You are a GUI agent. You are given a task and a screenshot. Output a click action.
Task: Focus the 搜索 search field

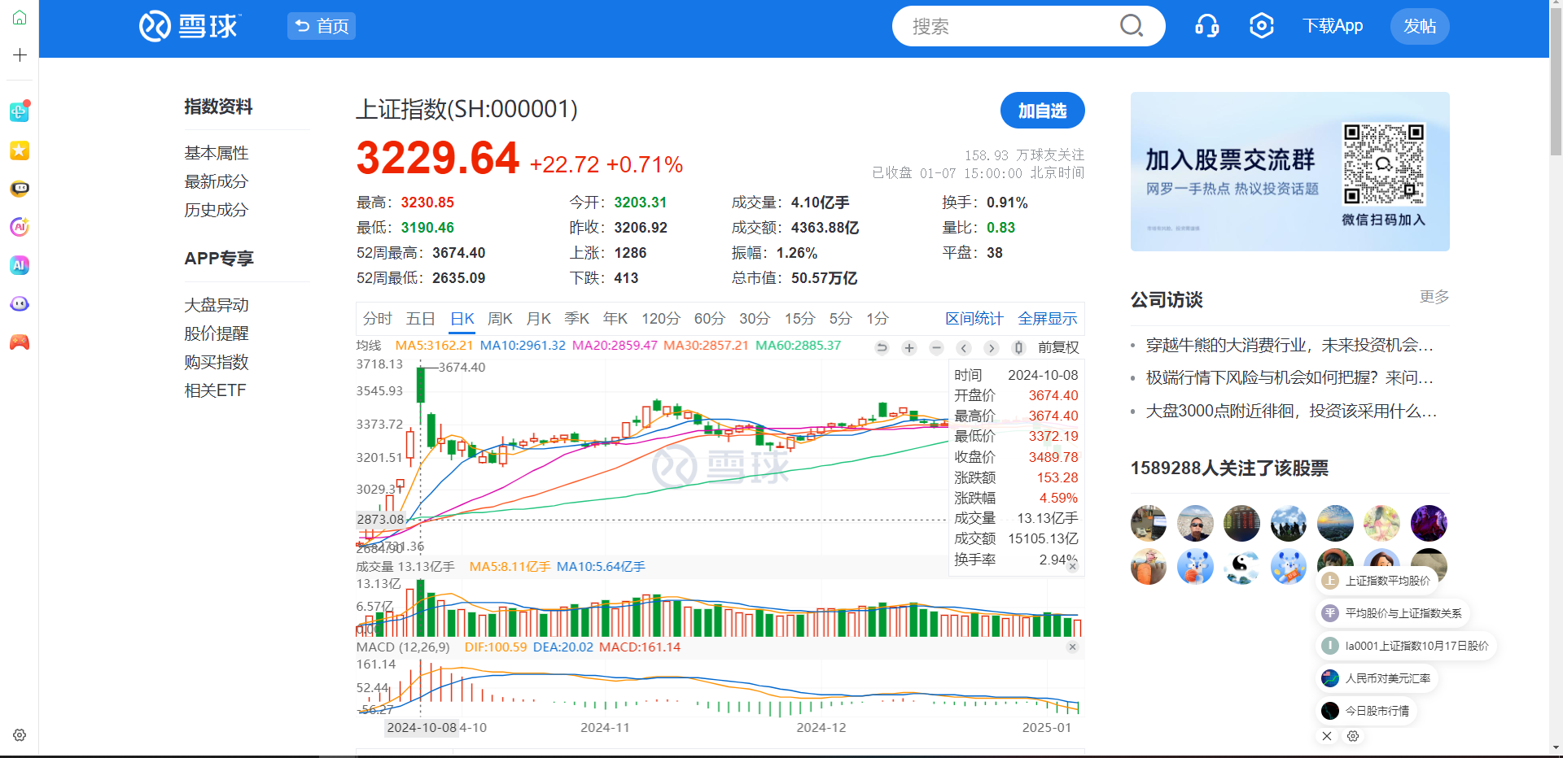1009,26
